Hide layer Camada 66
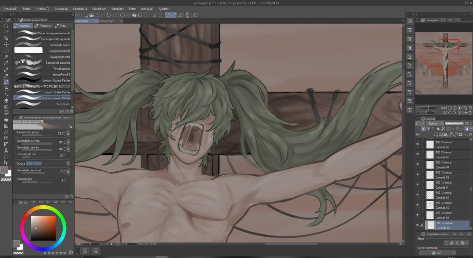 click(417, 145)
